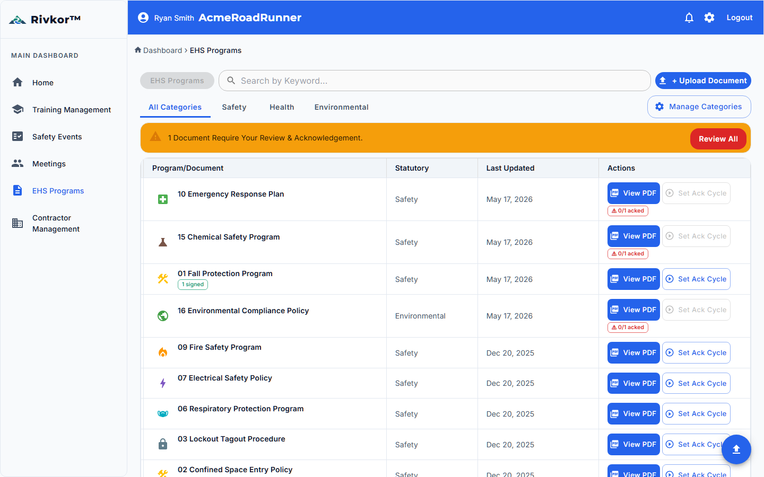View PDF for Environmental Compliance Policy

click(x=633, y=310)
